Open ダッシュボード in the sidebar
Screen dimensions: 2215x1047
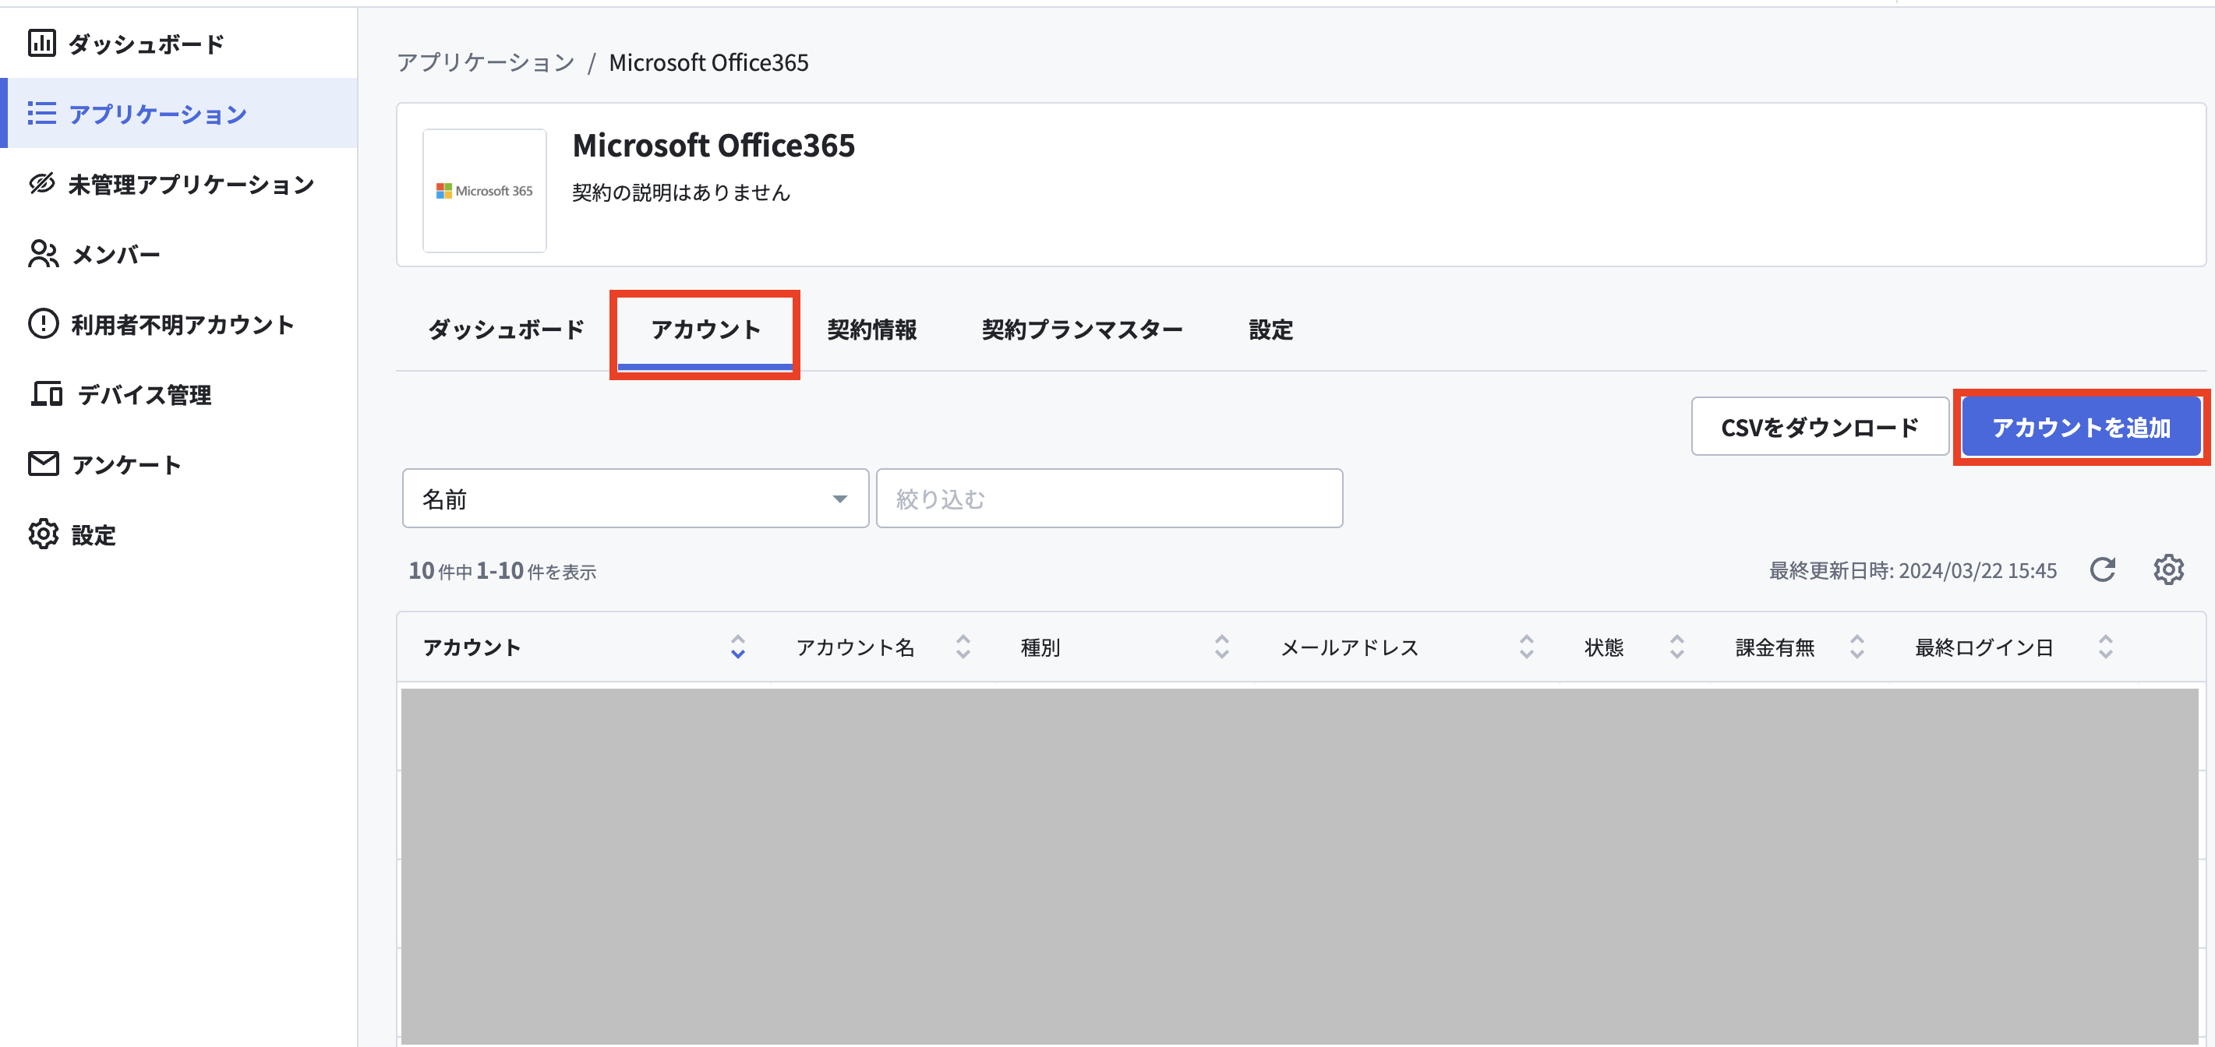[178, 43]
